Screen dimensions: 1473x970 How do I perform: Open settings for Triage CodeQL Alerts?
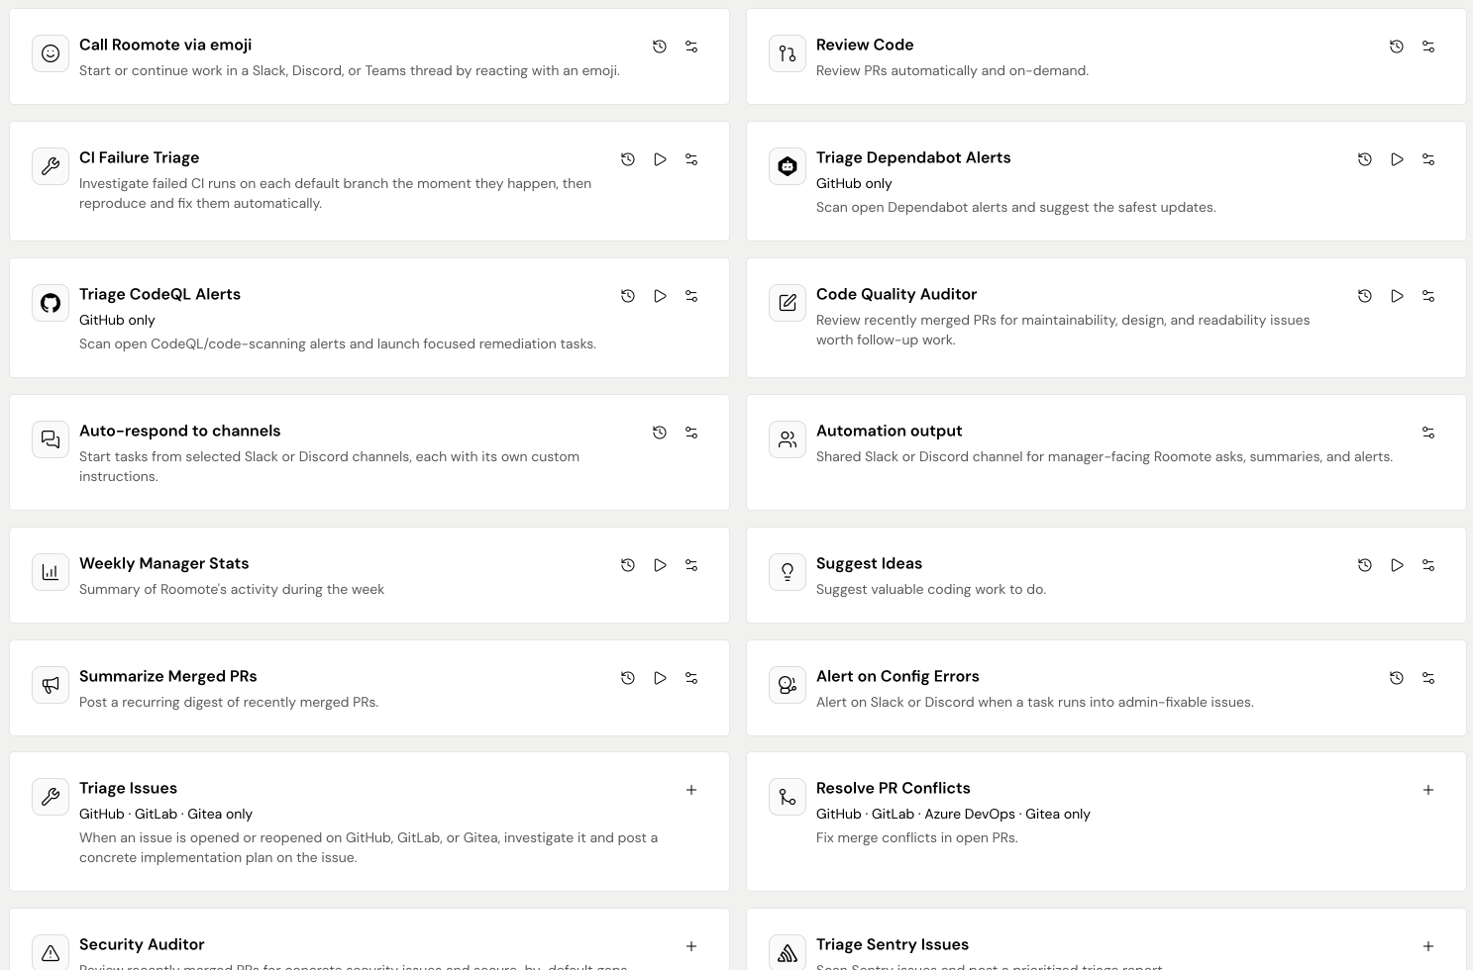click(x=691, y=296)
